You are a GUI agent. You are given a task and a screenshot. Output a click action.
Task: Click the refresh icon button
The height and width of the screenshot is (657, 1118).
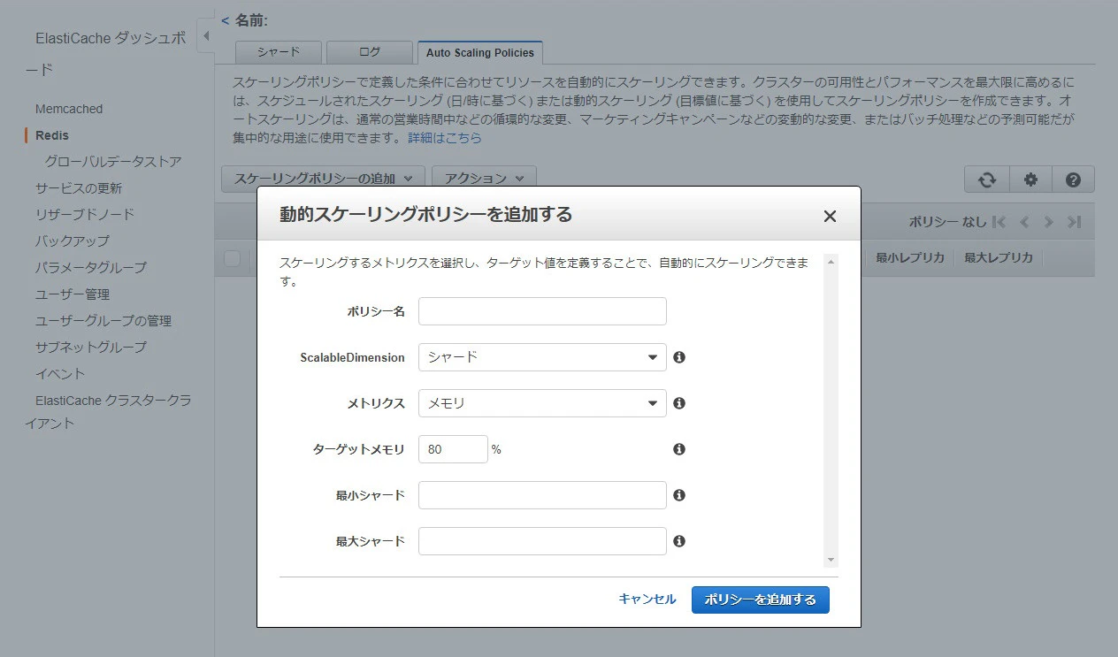987,180
